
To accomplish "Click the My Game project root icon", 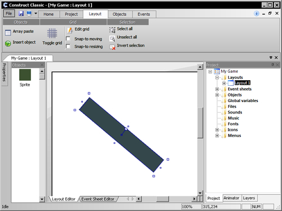I will (x=217, y=72).
